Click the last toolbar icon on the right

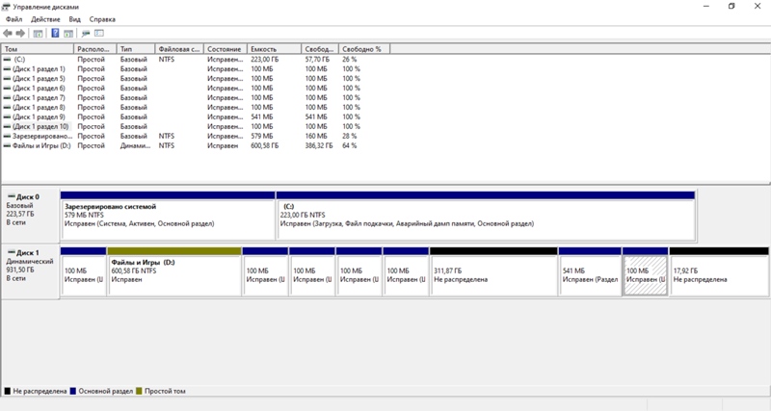point(99,34)
